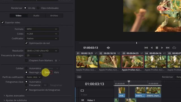Select clip 02 chameleon eye thumbnail
Image resolution: width=181 pixels, height=102 pixels.
click(110, 61)
